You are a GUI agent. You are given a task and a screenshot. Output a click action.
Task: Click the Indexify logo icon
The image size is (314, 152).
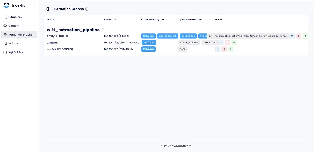coord(7,5)
